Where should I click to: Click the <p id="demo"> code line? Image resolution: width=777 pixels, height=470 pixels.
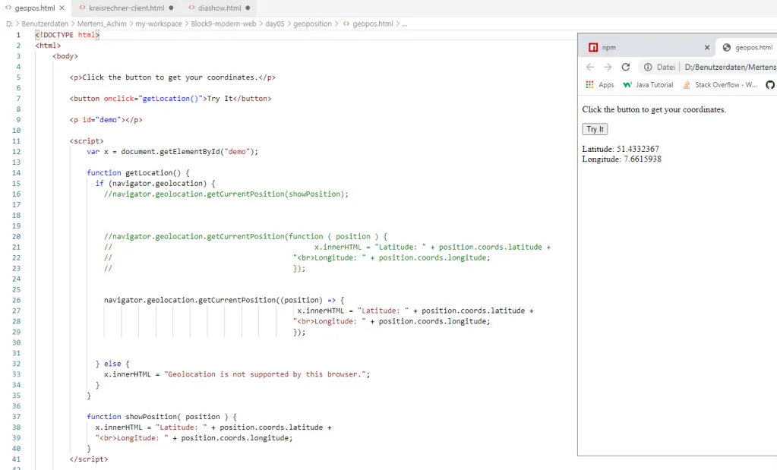pyautogui.click(x=106, y=120)
